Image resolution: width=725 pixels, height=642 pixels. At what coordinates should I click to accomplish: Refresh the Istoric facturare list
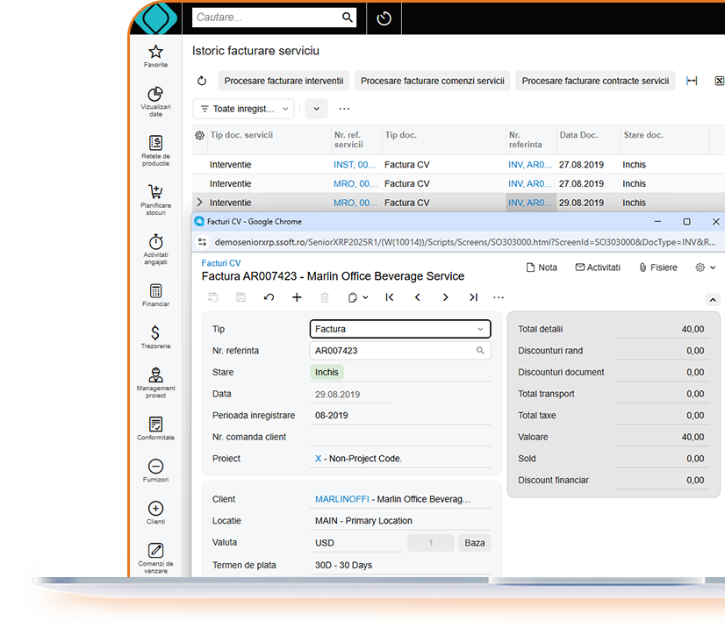(202, 81)
